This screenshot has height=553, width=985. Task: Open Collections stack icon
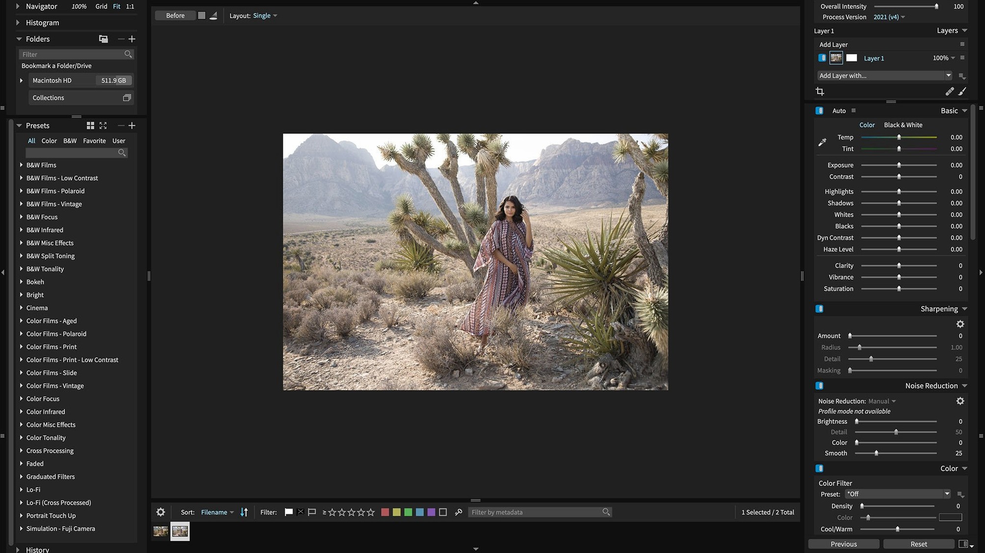tap(127, 98)
